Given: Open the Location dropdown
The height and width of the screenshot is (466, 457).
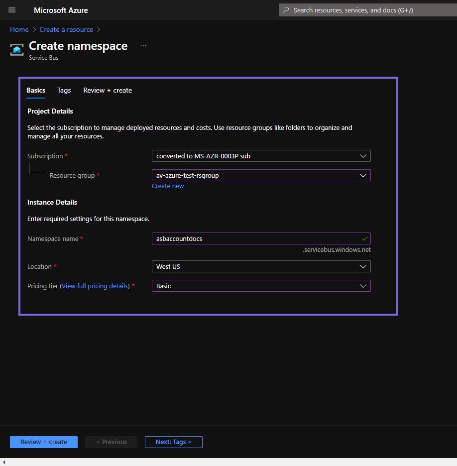Looking at the screenshot, I should (261, 266).
